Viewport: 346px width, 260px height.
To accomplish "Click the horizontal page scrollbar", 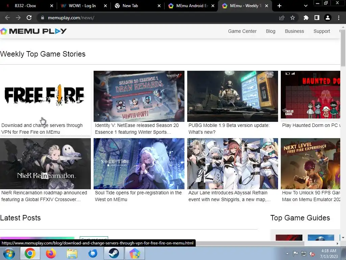I will [249, 243].
